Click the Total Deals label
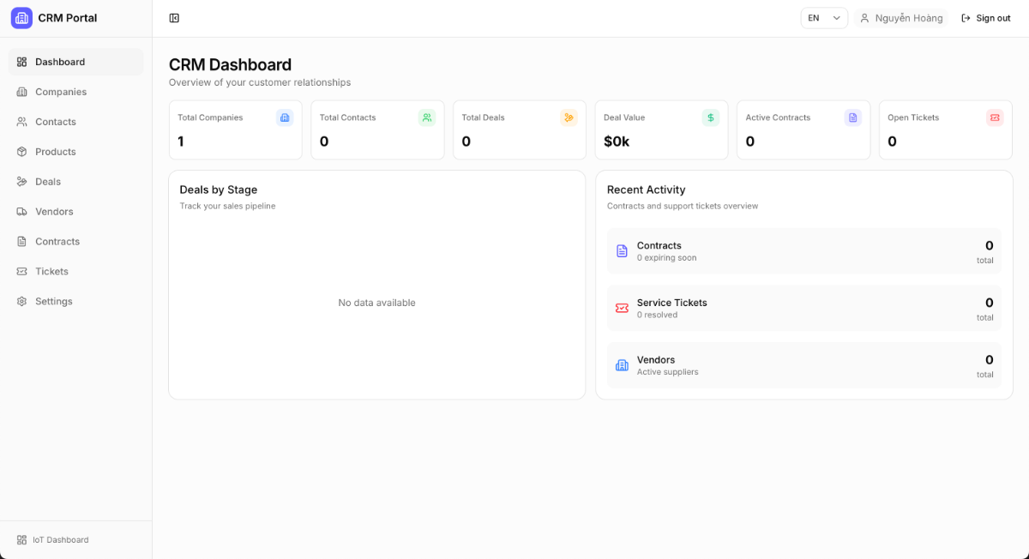 (x=483, y=117)
